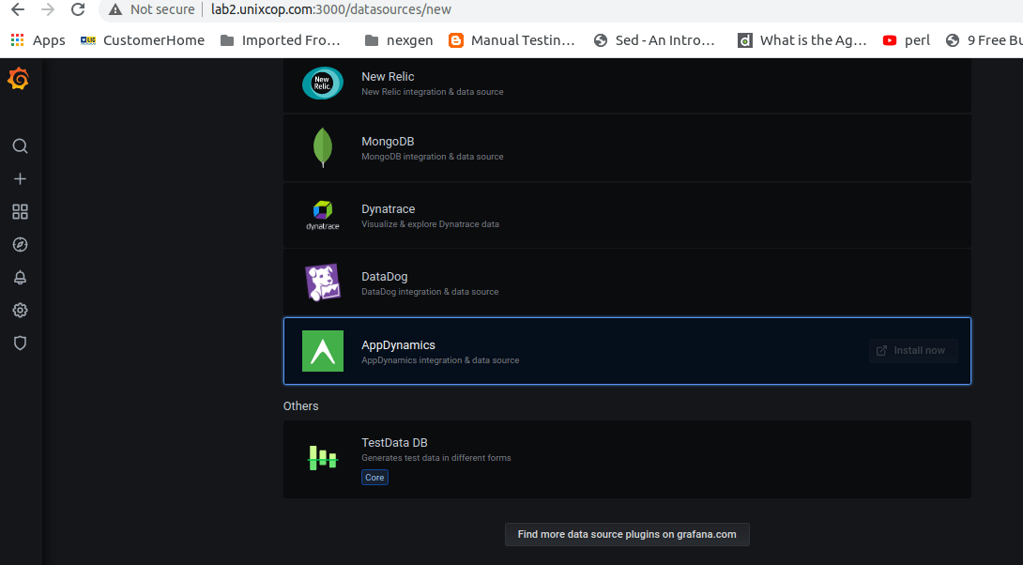Click Find more data source plugins button
Screen dimensions: 1023x565
tap(627, 534)
